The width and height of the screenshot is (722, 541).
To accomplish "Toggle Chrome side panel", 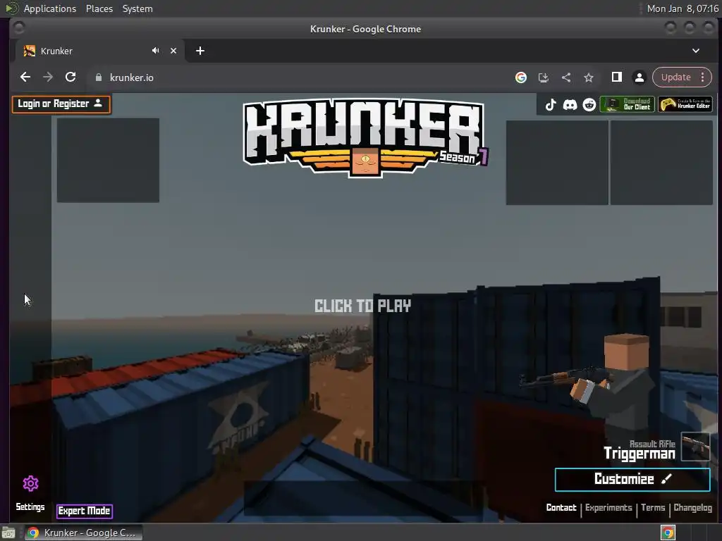I will [616, 77].
